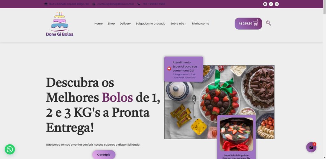
Task: Click the Cardápio button
Action: tap(104, 155)
